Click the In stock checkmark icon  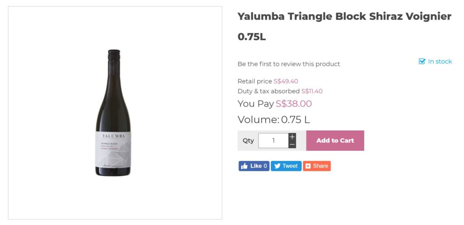tap(422, 61)
